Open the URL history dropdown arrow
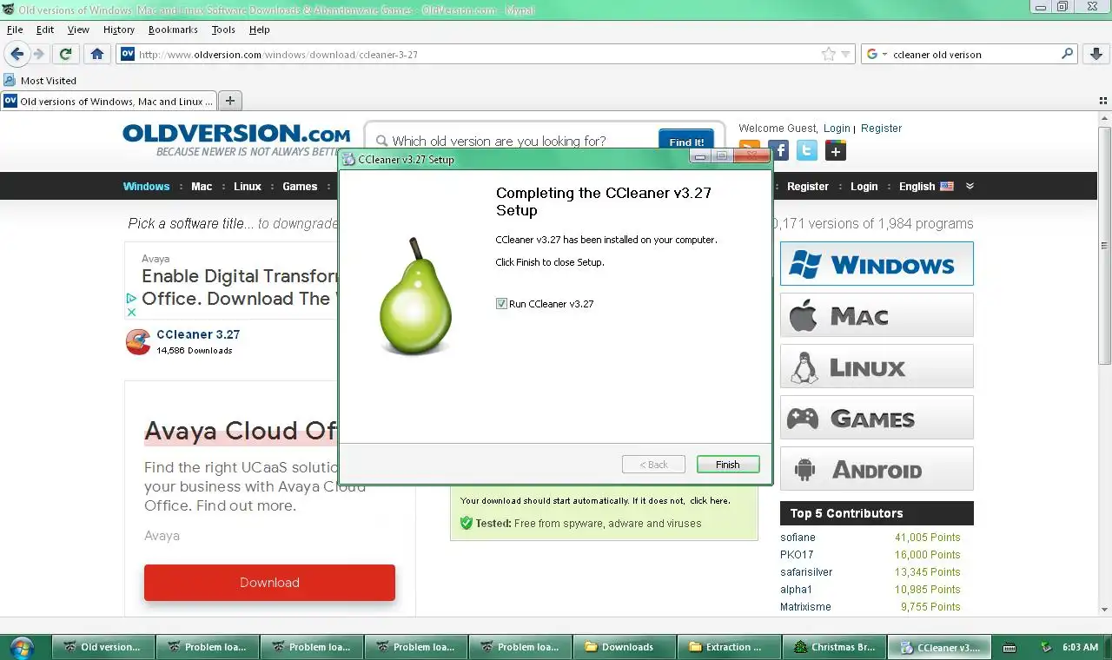The image size is (1112, 660). pos(845,55)
